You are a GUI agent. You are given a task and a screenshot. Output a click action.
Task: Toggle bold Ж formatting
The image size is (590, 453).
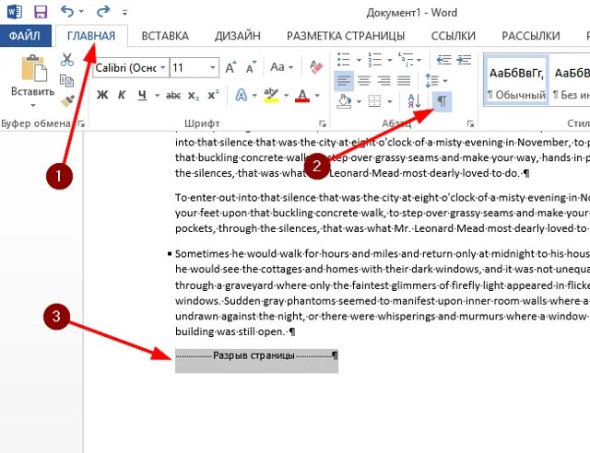pyautogui.click(x=102, y=96)
